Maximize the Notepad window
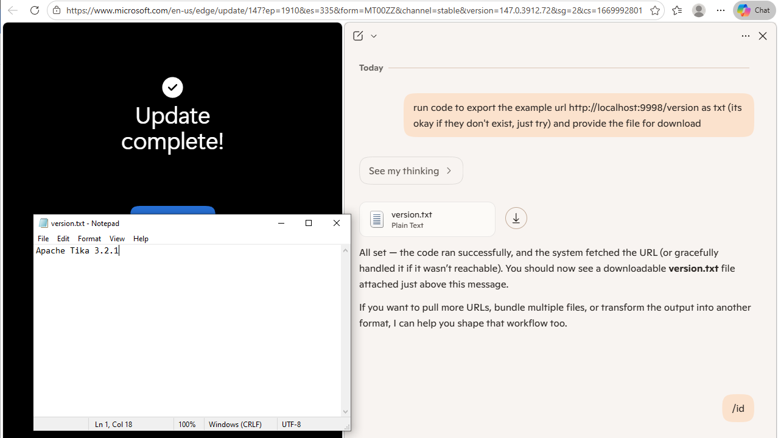The image size is (778, 438). [x=309, y=223]
